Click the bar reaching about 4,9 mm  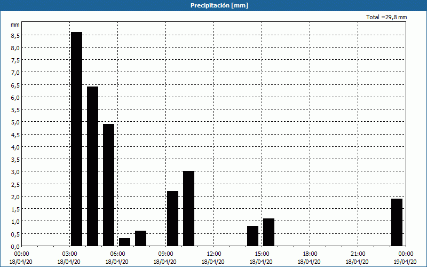tap(109, 185)
